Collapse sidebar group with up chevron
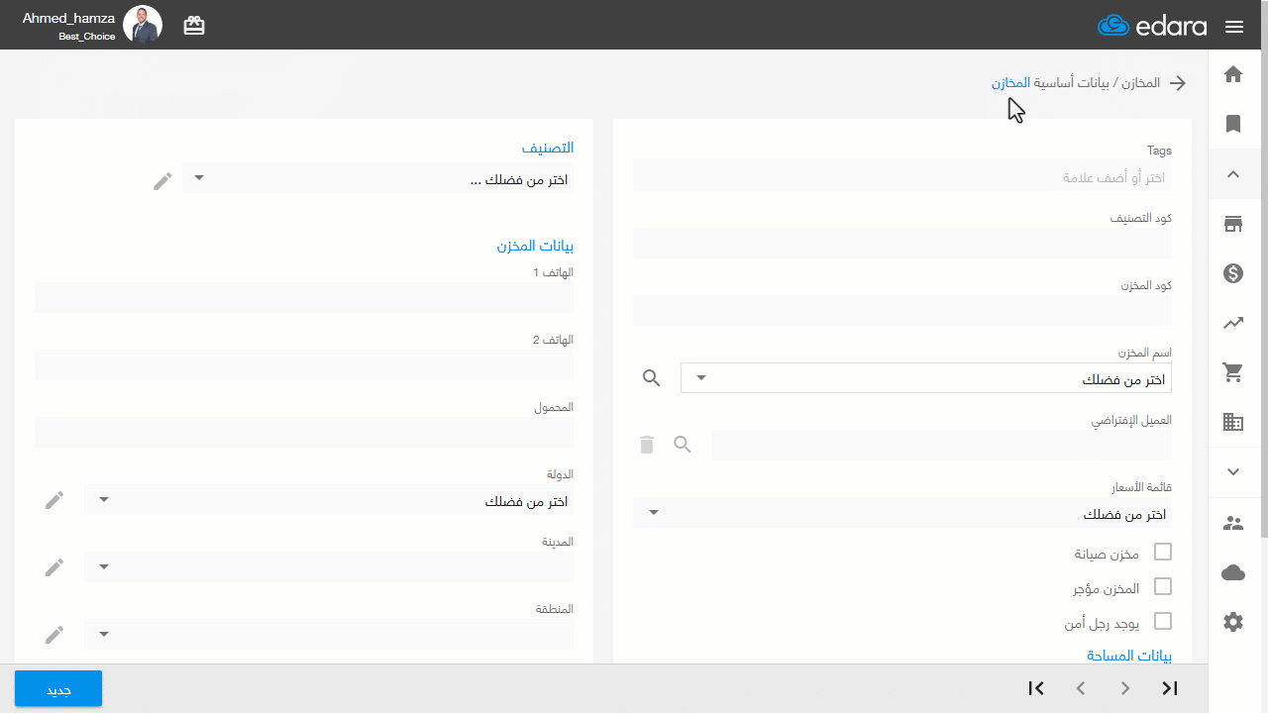The width and height of the screenshot is (1268, 713). coord(1233,174)
